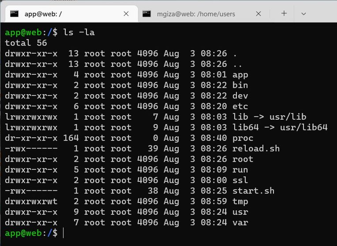Click the proc directory name
The width and height of the screenshot is (337, 246).
tap(243, 138)
